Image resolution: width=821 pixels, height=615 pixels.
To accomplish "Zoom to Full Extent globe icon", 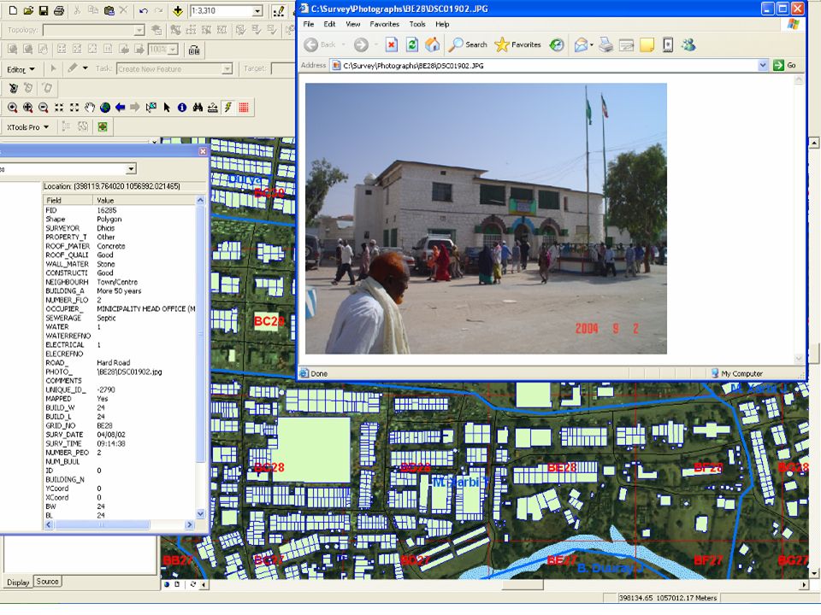I will [105, 108].
